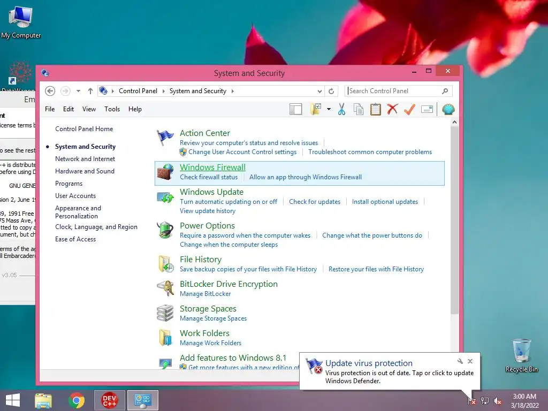Click Check for updates link

[x=315, y=202]
